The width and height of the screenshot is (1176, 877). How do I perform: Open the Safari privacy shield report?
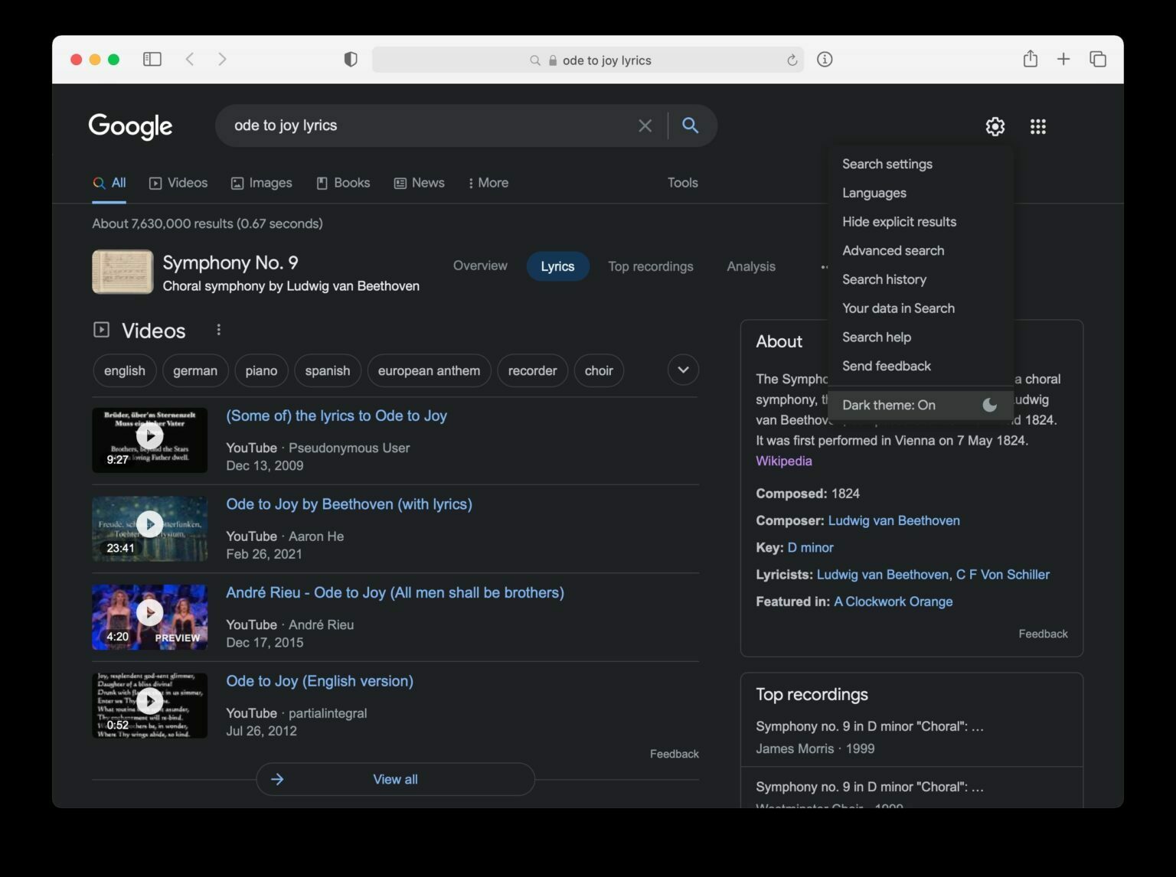[x=351, y=60]
